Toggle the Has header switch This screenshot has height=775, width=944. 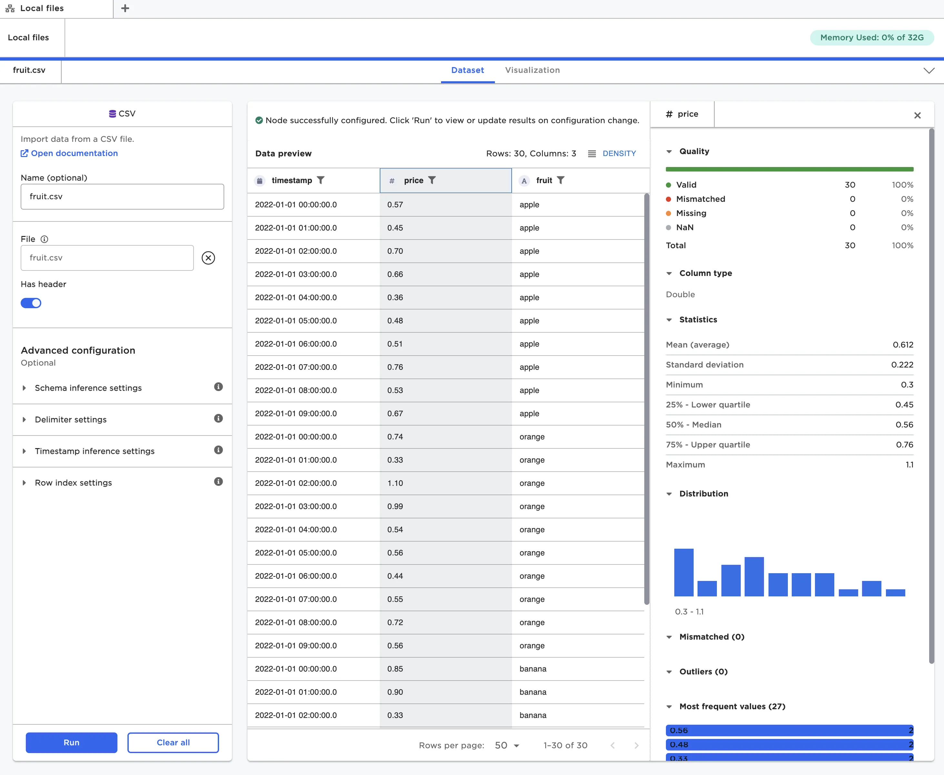coord(31,303)
